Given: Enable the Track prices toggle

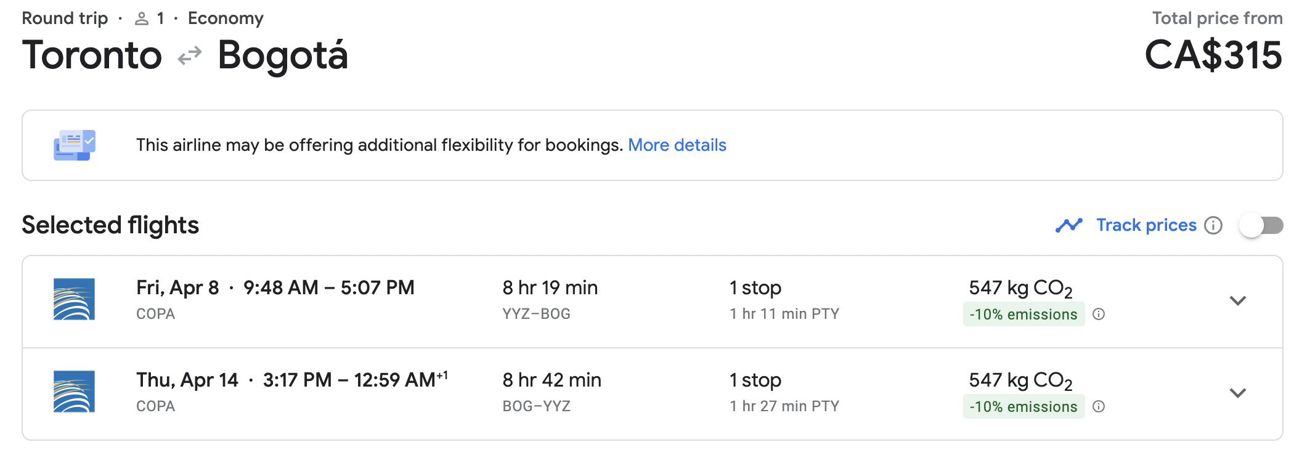Looking at the screenshot, I should (x=1261, y=225).
